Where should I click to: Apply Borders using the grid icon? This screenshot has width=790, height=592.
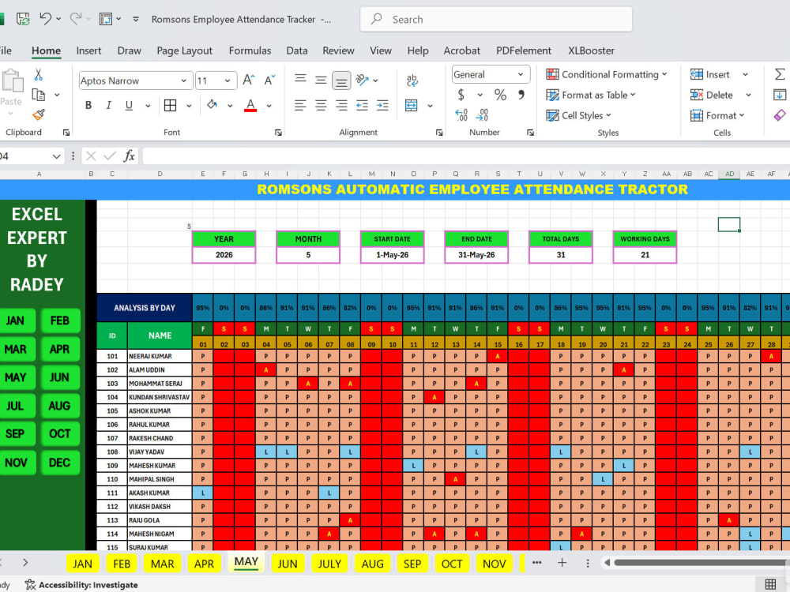(171, 105)
